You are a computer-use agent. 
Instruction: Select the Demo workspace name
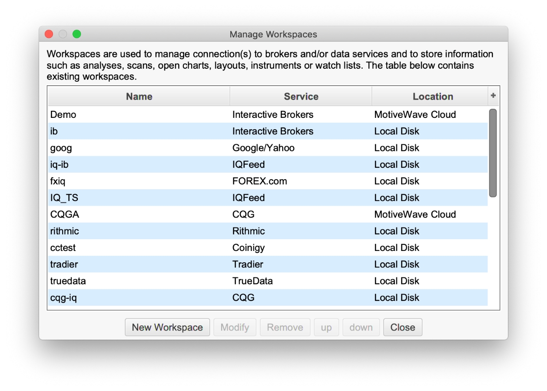[x=63, y=115]
